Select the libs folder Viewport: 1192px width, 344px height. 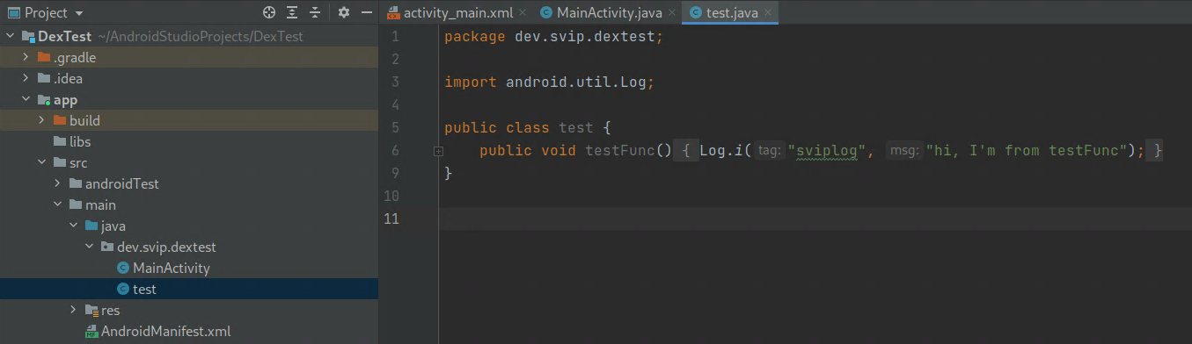coord(80,141)
